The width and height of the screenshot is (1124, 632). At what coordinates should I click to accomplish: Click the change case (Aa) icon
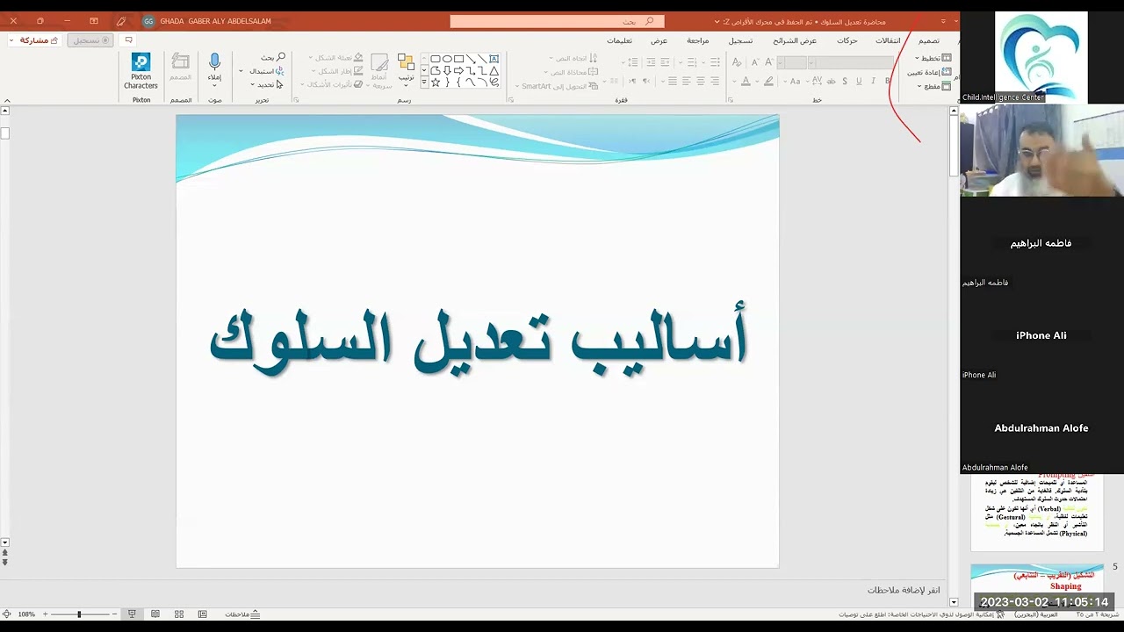[x=795, y=81]
